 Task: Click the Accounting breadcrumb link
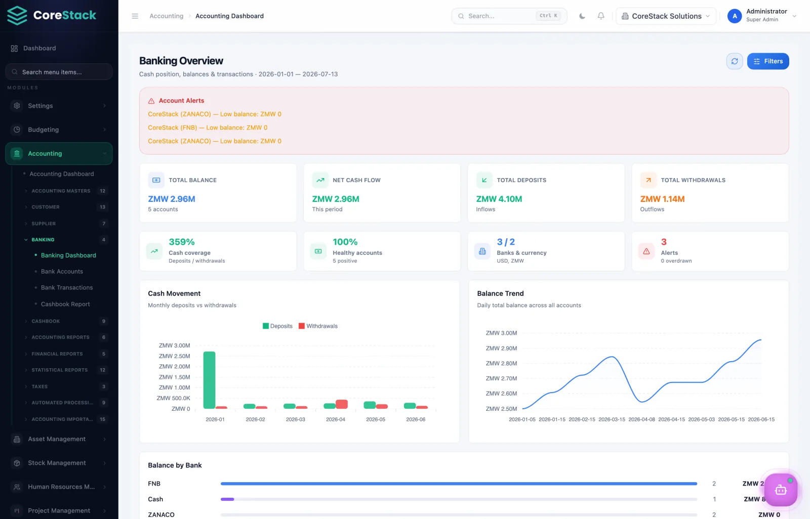point(167,16)
